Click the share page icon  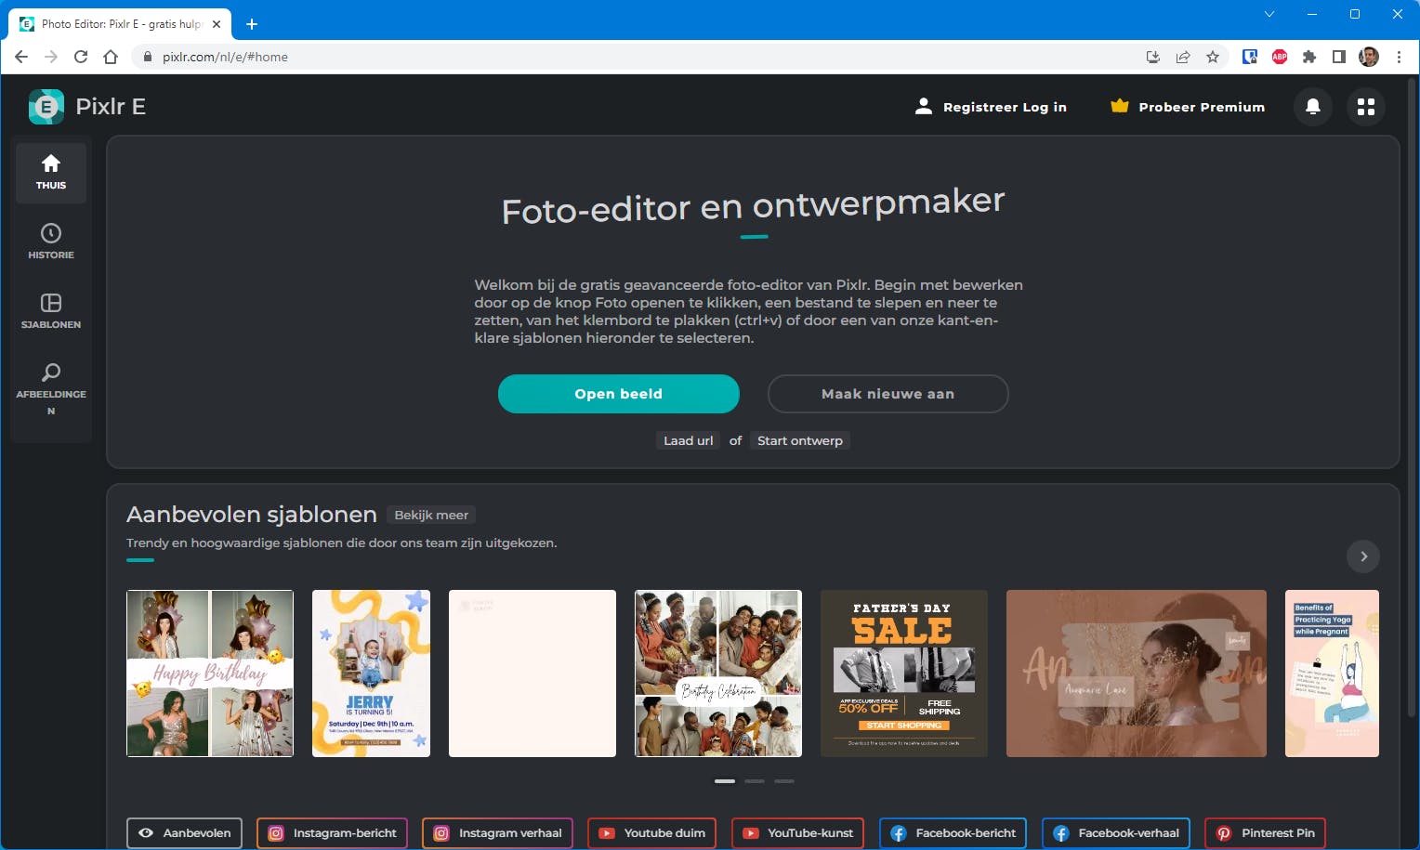point(1183,57)
